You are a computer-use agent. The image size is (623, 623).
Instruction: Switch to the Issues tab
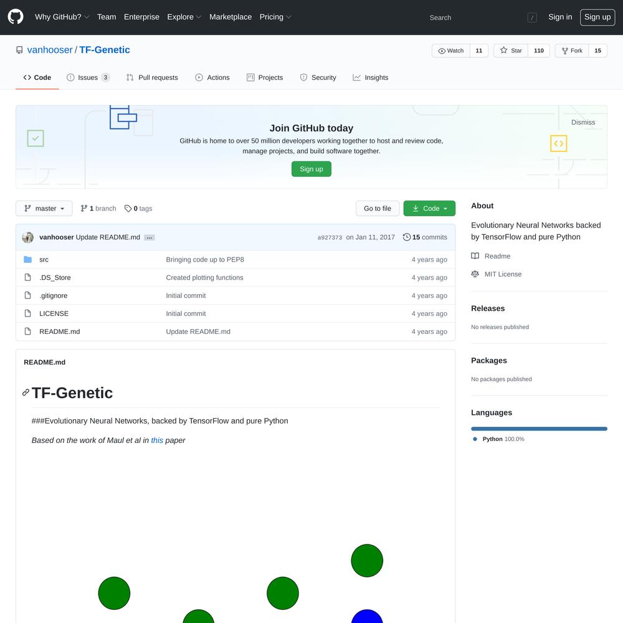click(x=88, y=77)
